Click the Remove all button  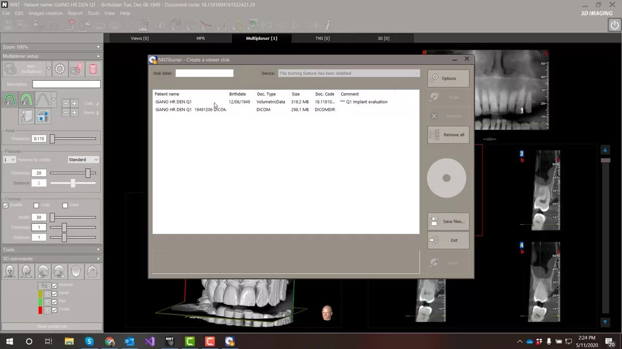point(448,135)
